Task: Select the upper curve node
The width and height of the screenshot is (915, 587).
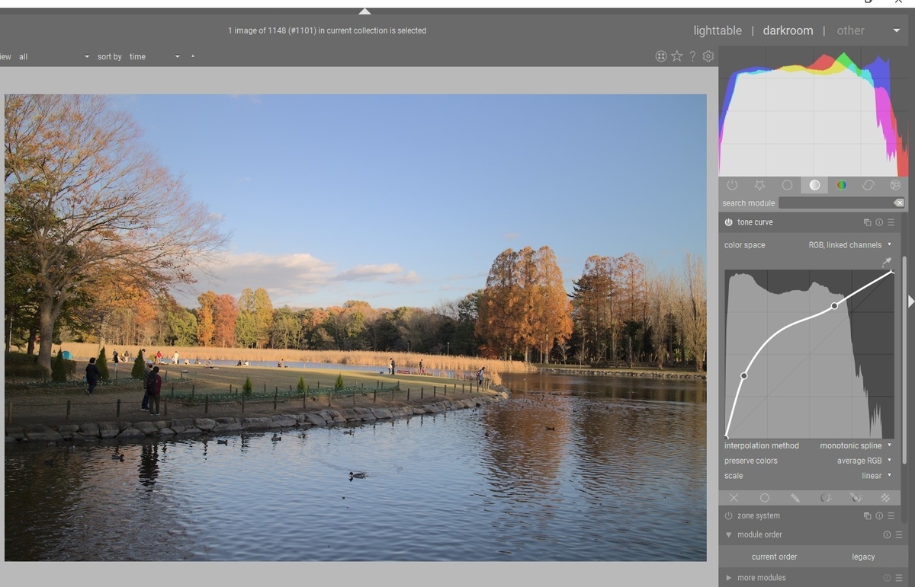Action: click(x=835, y=305)
